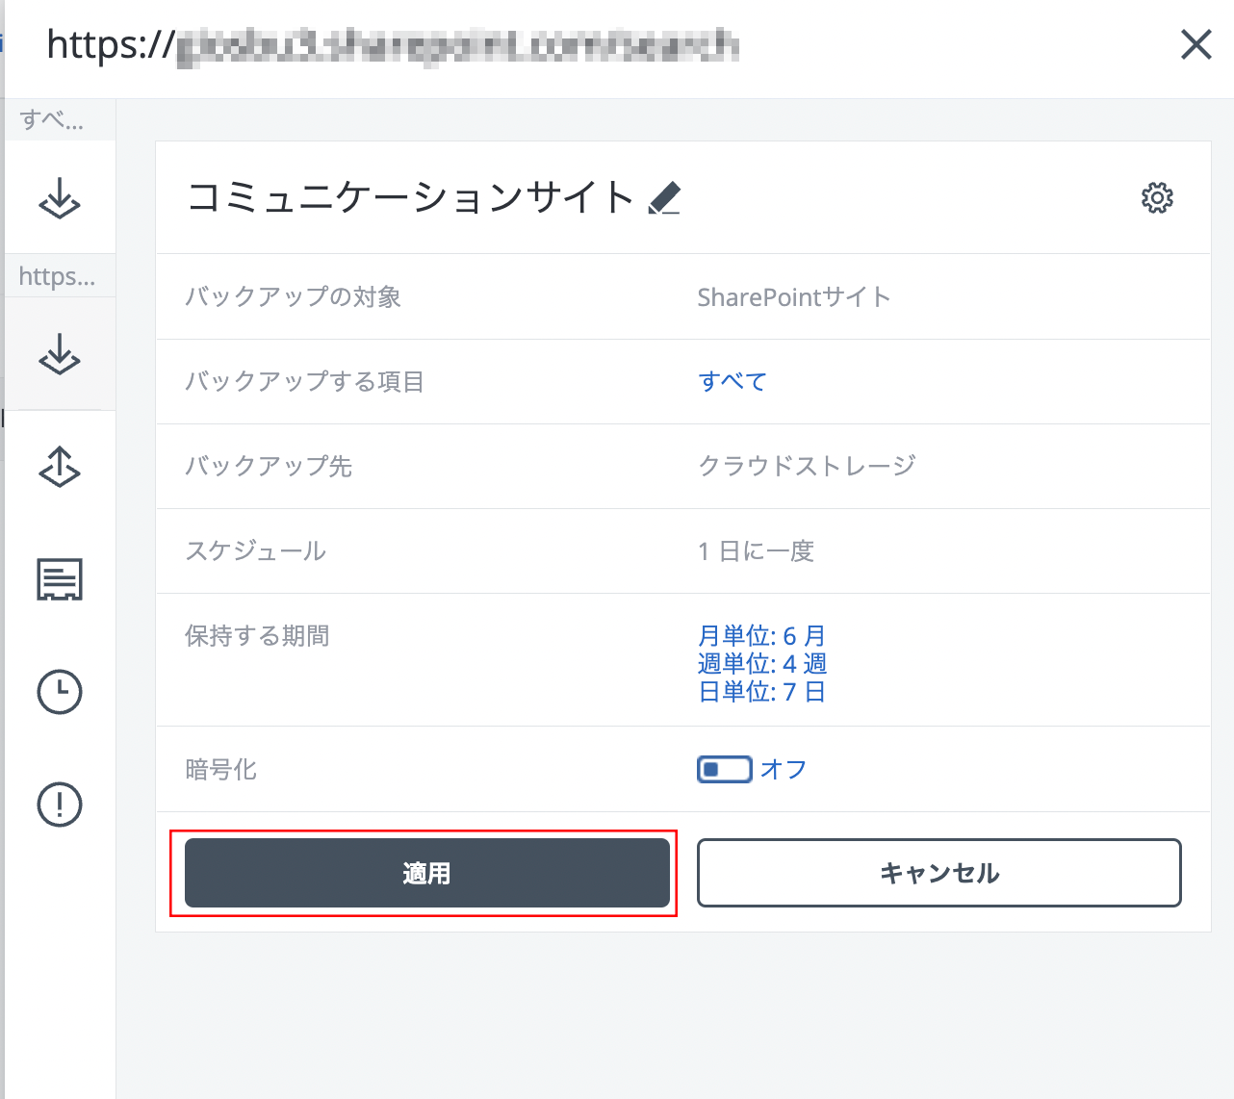Open recovery icon in sidebar
The image size is (1234, 1099).
(x=60, y=467)
